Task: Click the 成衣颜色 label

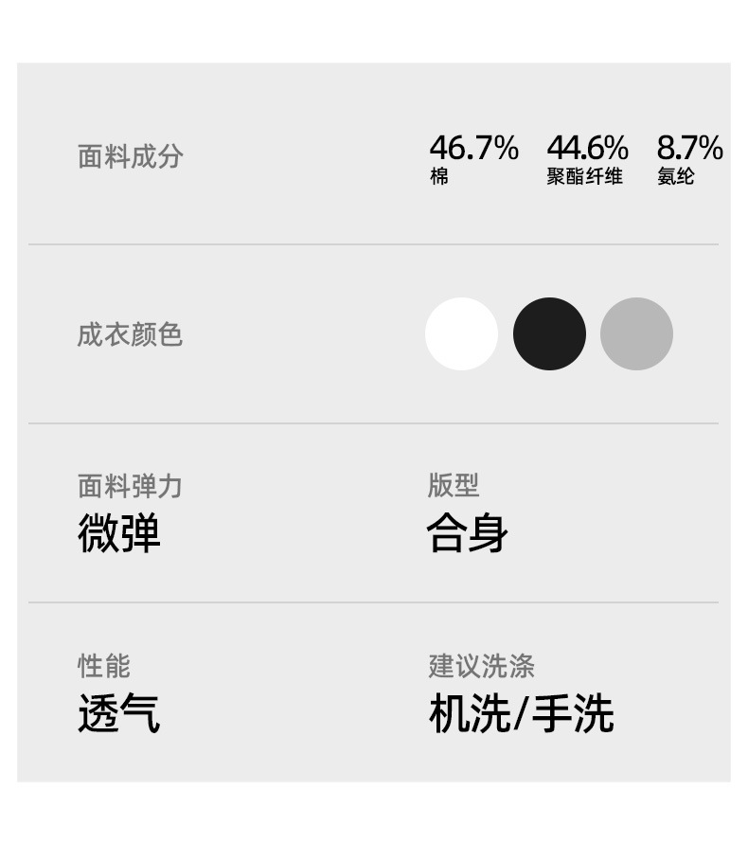Action: click(130, 335)
